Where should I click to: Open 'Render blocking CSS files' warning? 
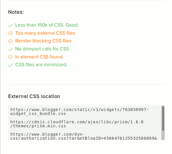pos(43,41)
